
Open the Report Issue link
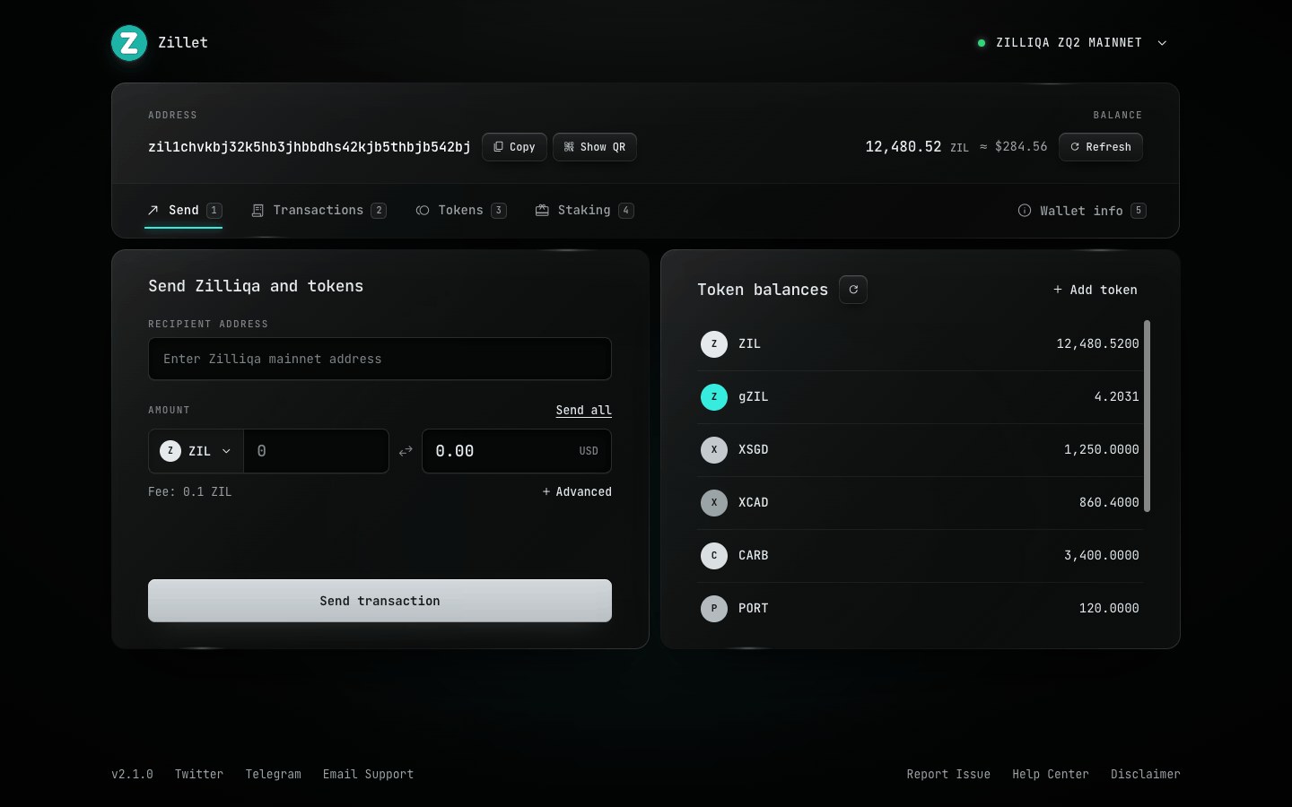click(948, 774)
